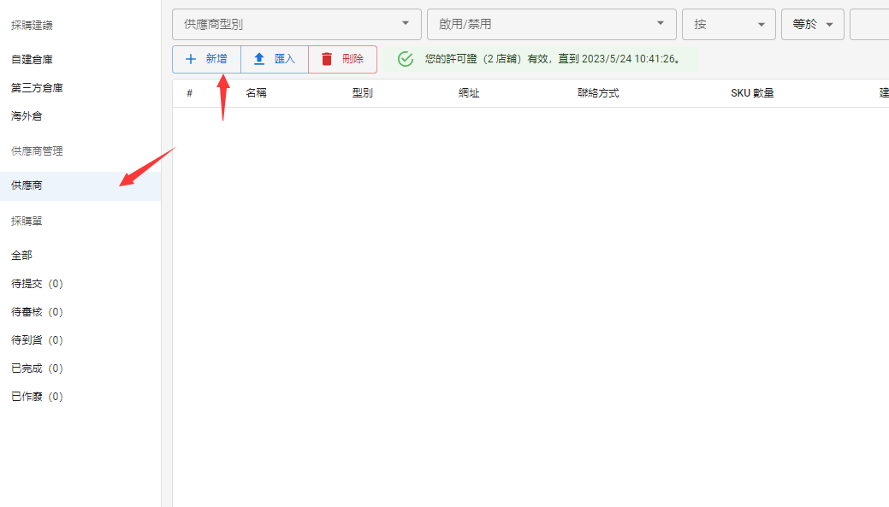Sort by 網址 column header
The width and height of the screenshot is (889, 507).
point(469,93)
